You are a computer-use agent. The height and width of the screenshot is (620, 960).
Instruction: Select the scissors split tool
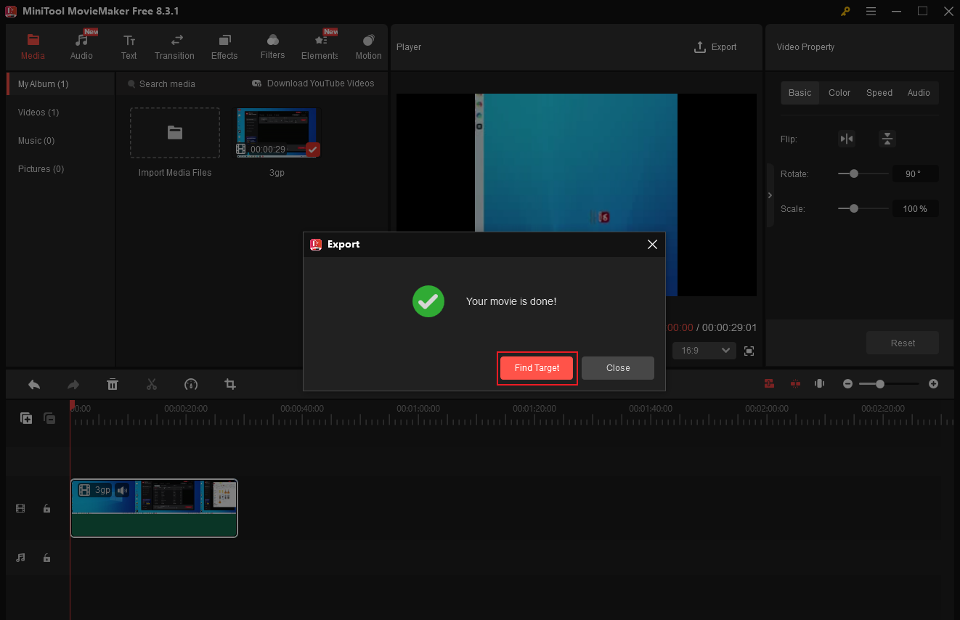tap(151, 384)
